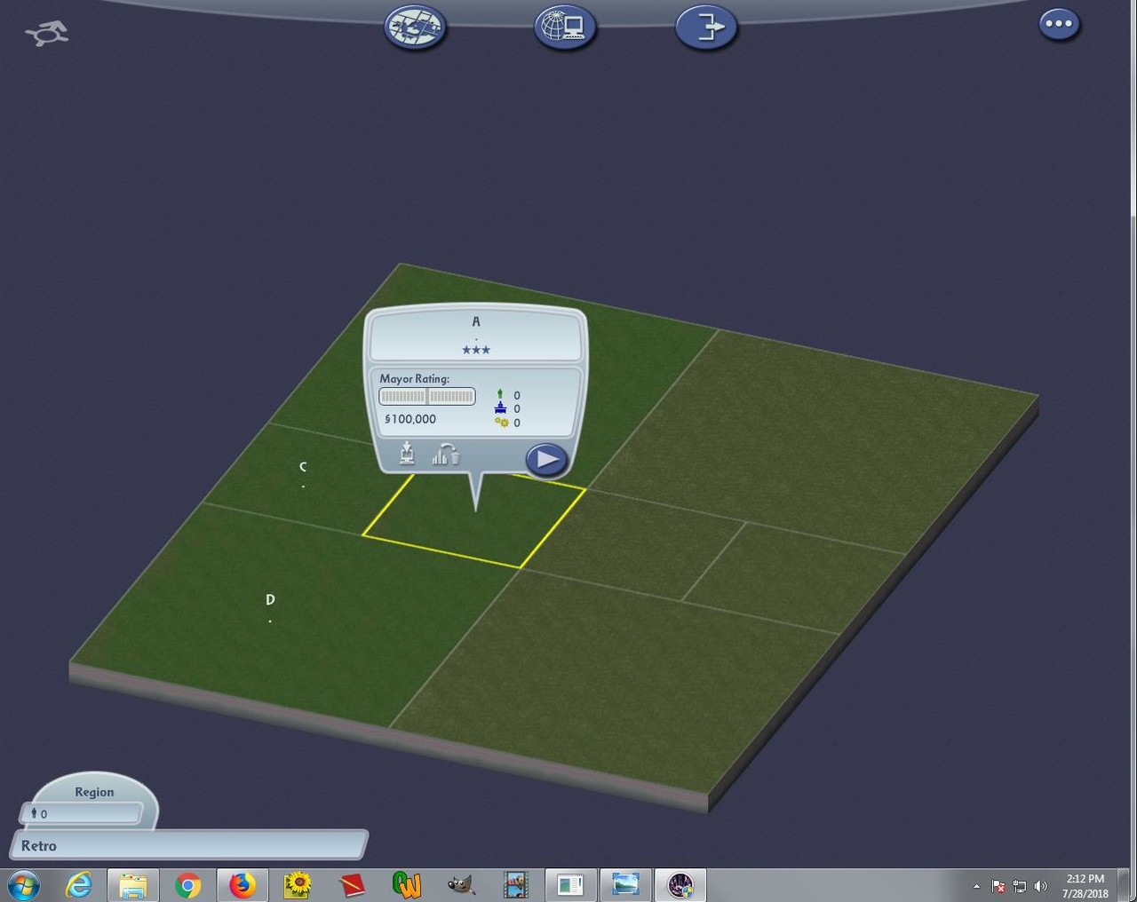Image resolution: width=1137 pixels, height=902 pixels.
Task: Click the Mayor Rating bar
Action: [x=427, y=396]
